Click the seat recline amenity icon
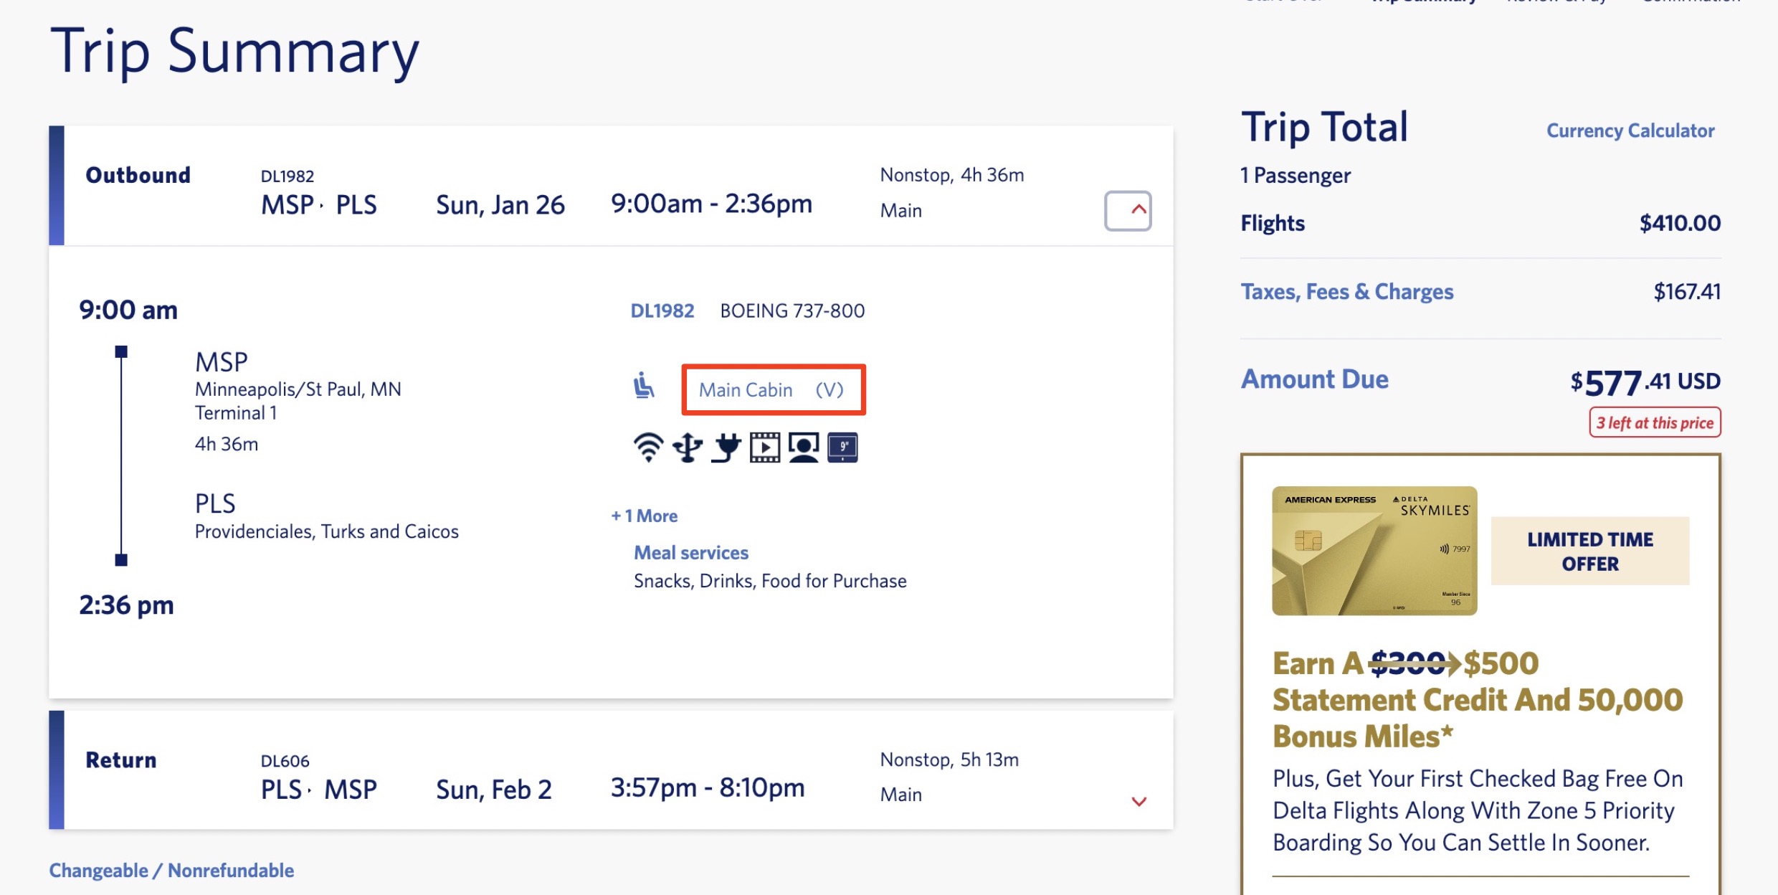Screen dimensions: 1778x895 645,385
